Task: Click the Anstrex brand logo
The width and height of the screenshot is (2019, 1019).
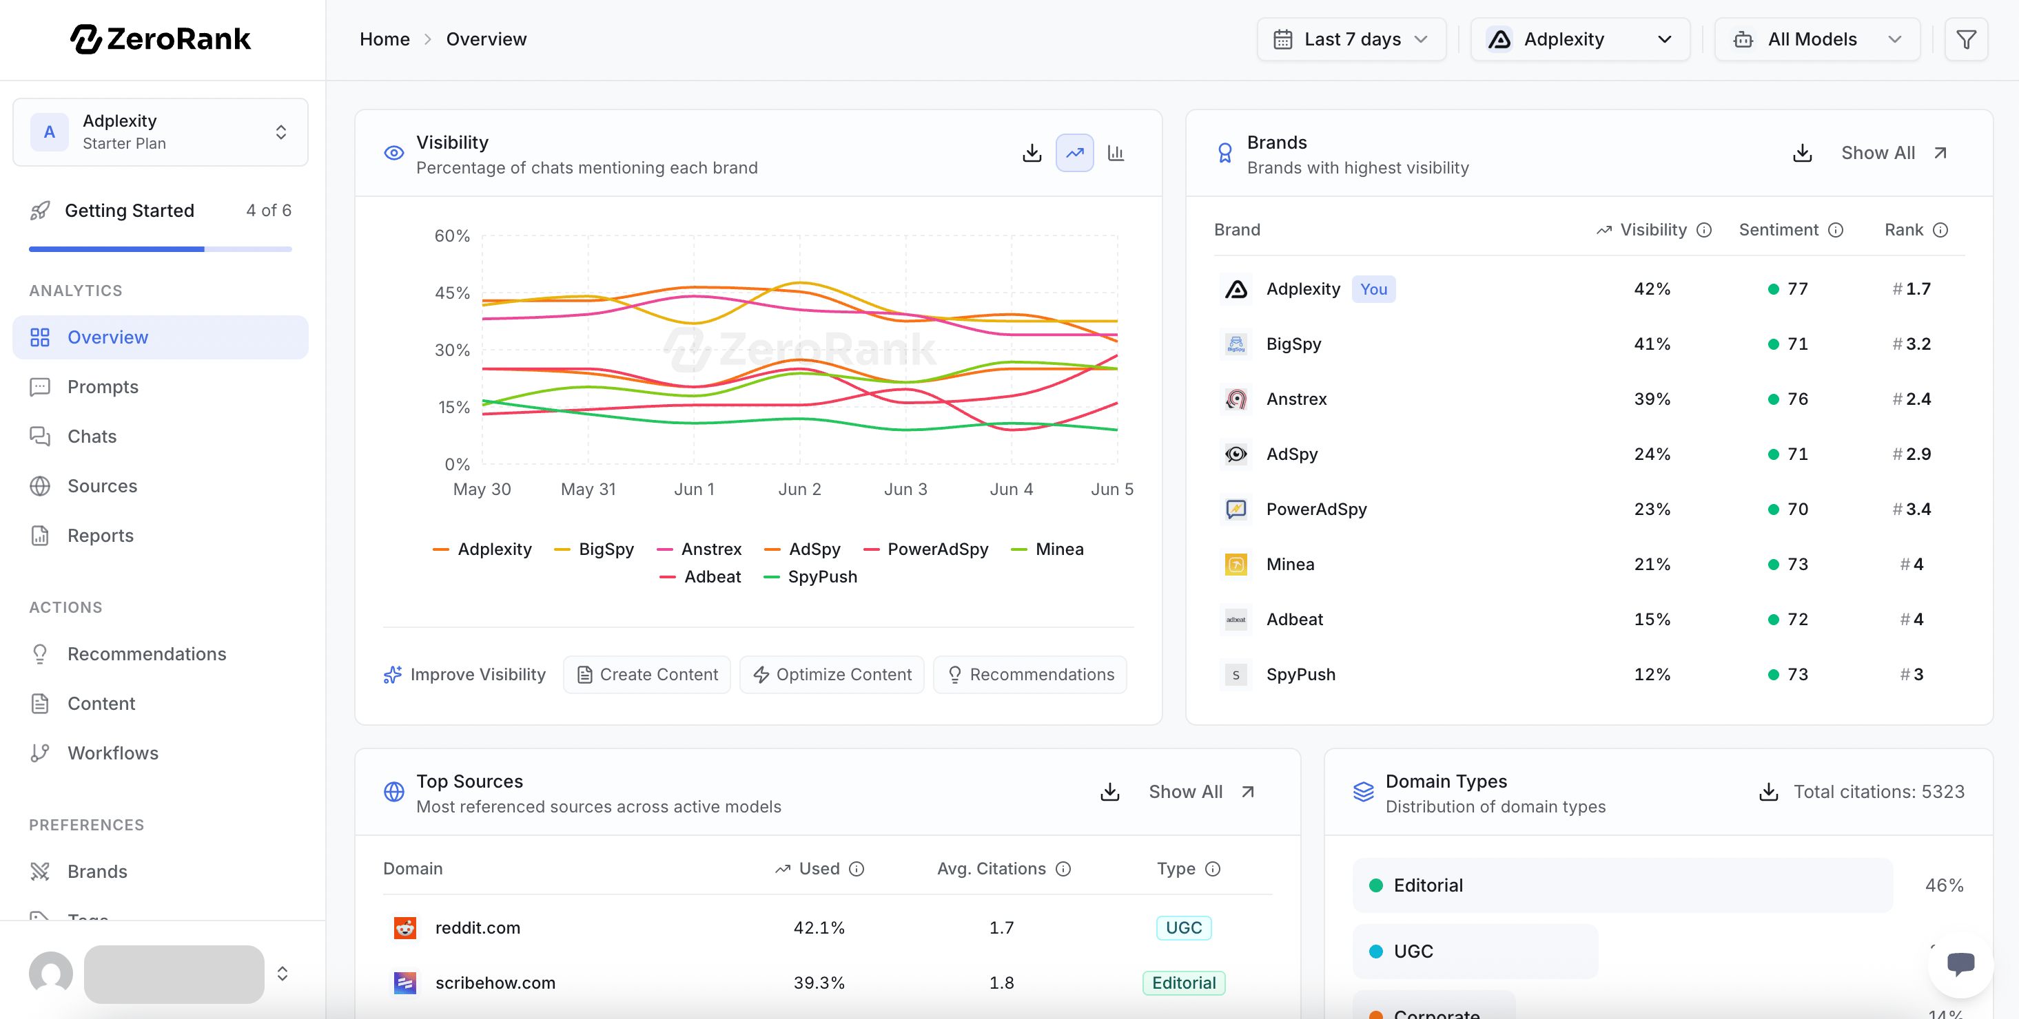Action: [1236, 399]
